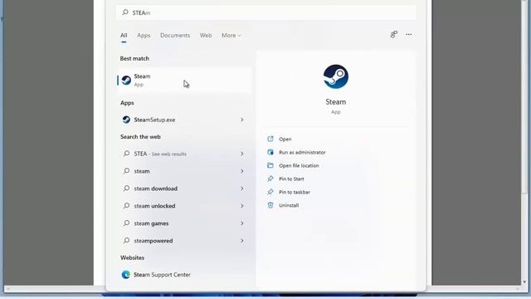The width and height of the screenshot is (531, 299).
Task: Expand the 'steam download' chevron
Action: coord(241,189)
